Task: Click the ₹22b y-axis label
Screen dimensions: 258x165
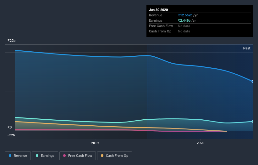Action: [12, 41]
